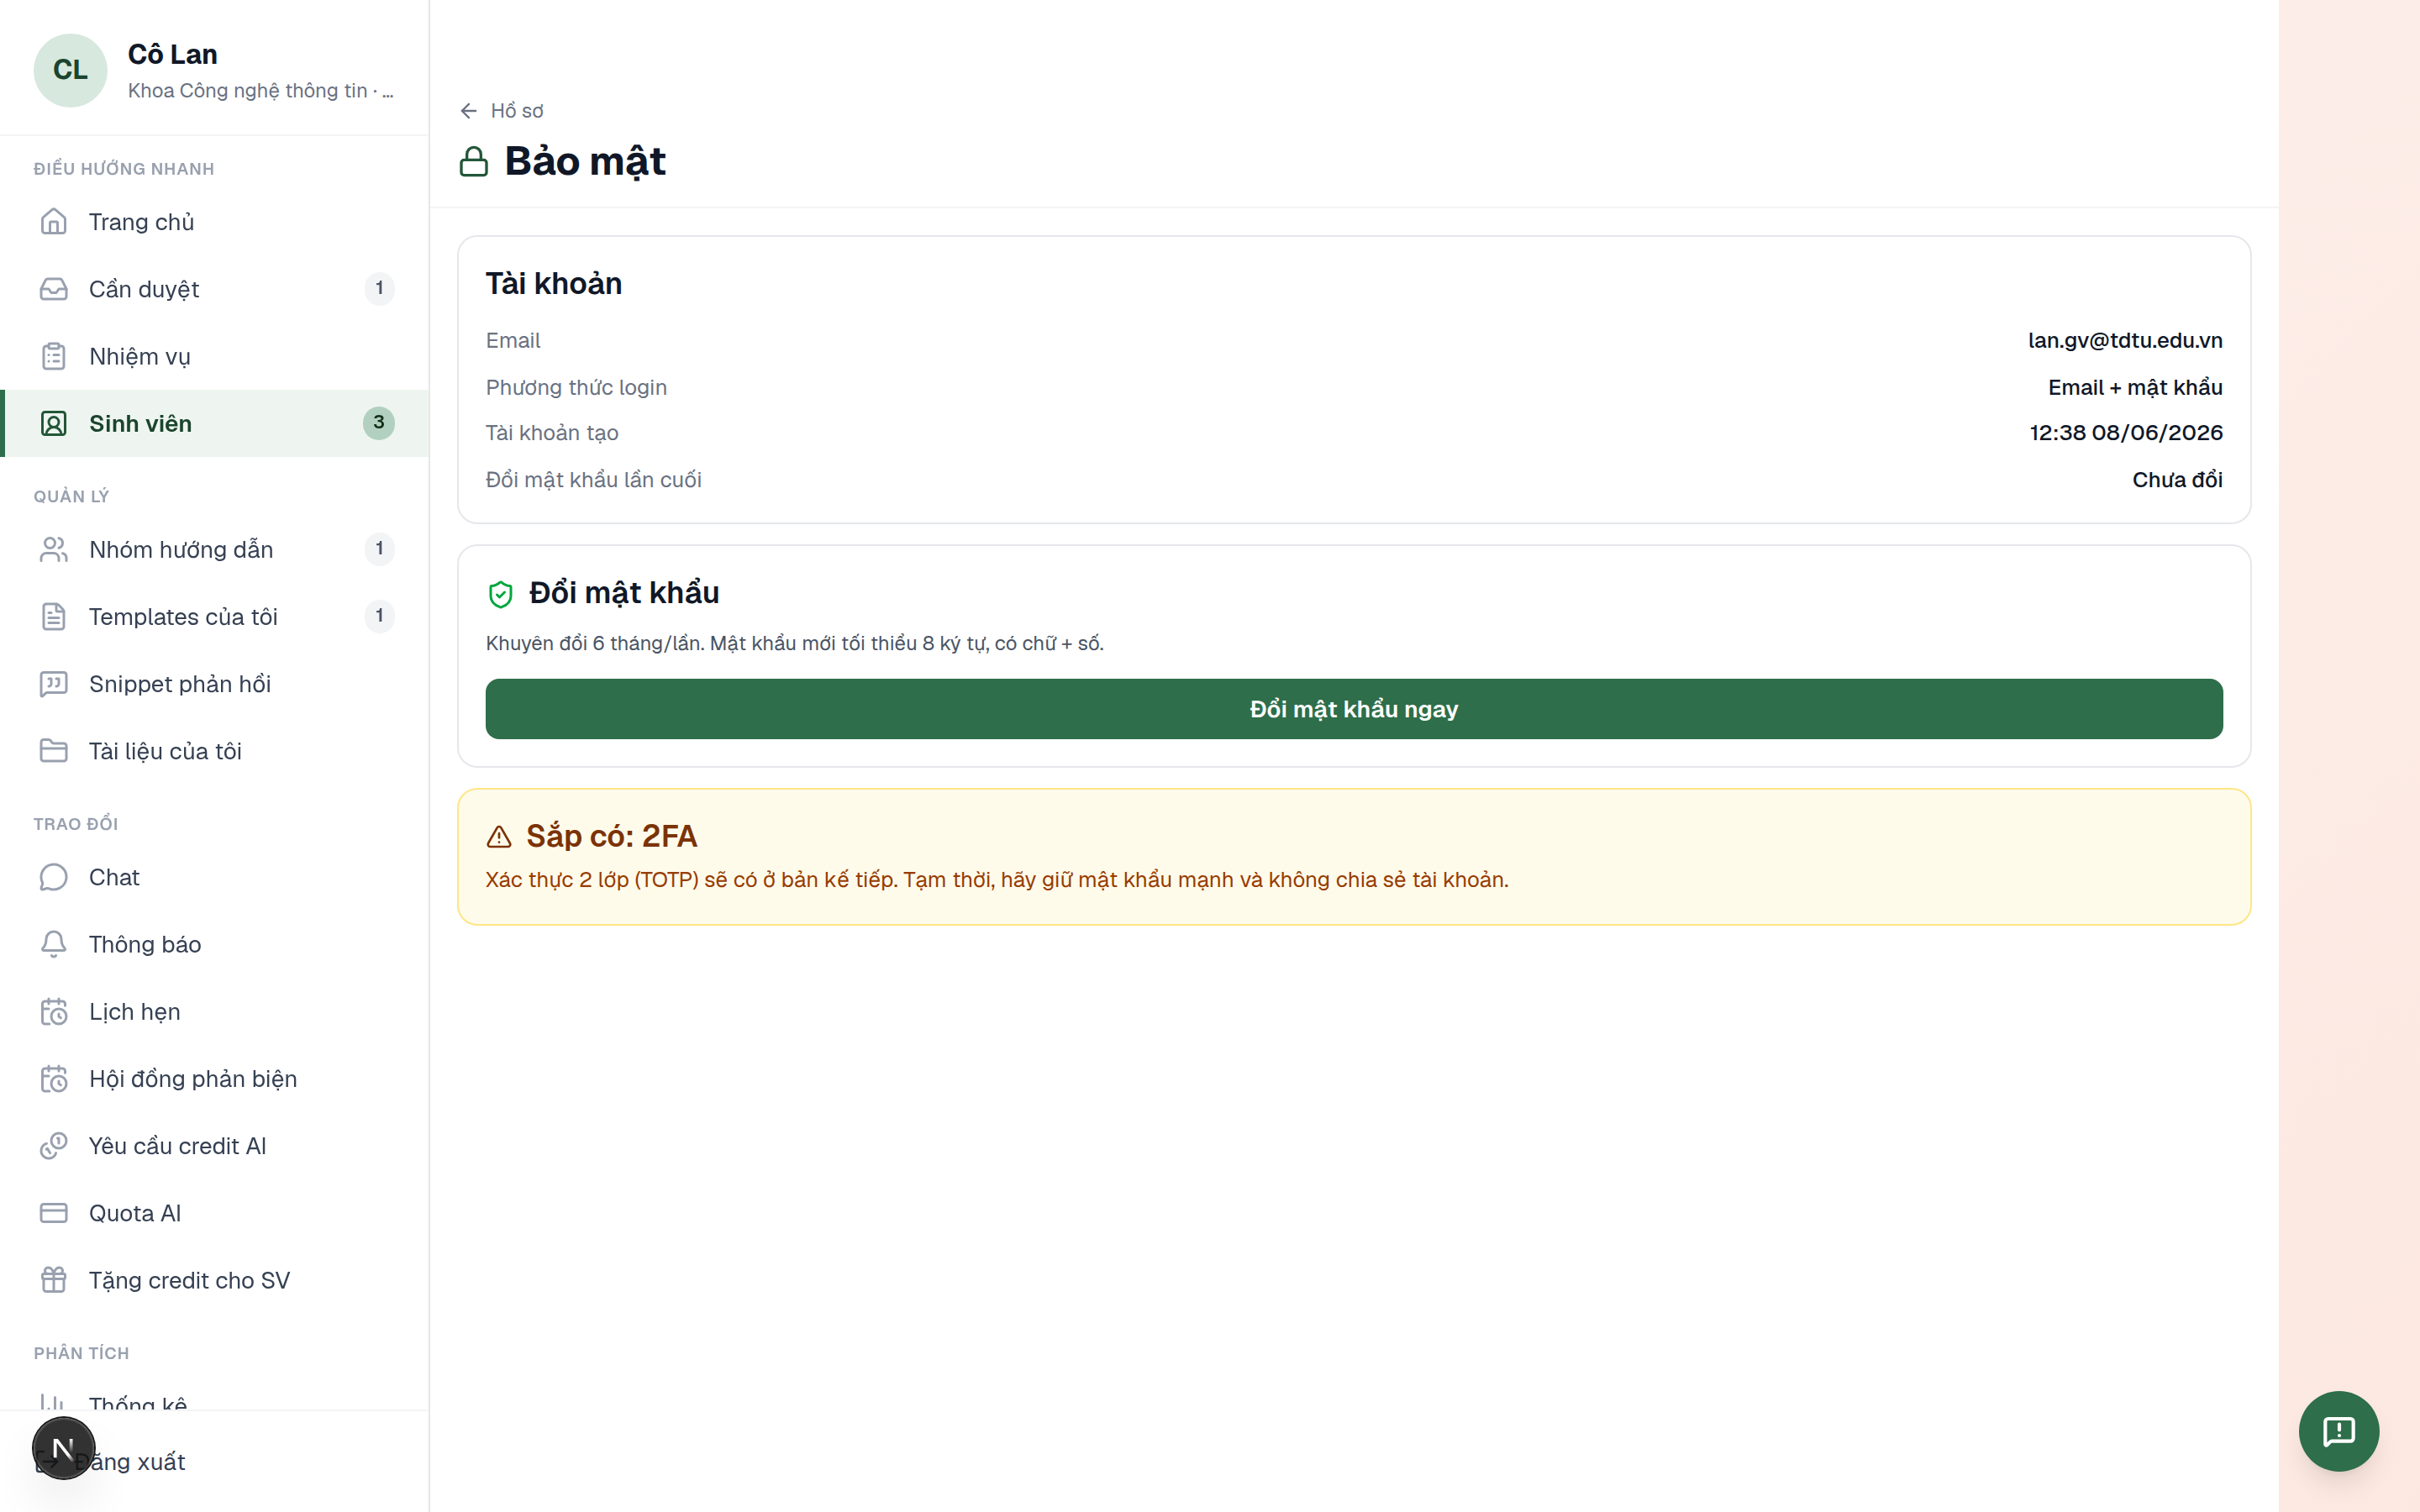Click the 'Chưa đổi' status value
The height and width of the screenshot is (1512, 2420).
[2177, 480]
